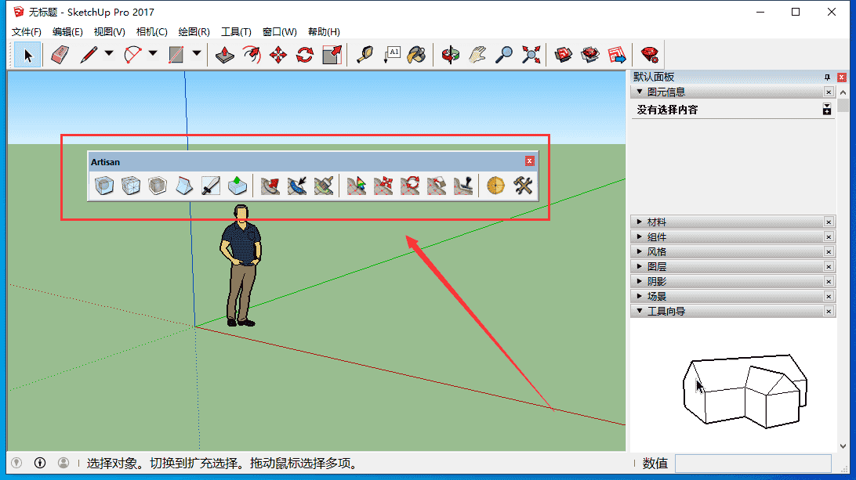
Task: Select the Tape Measure tool
Action: tap(365, 55)
